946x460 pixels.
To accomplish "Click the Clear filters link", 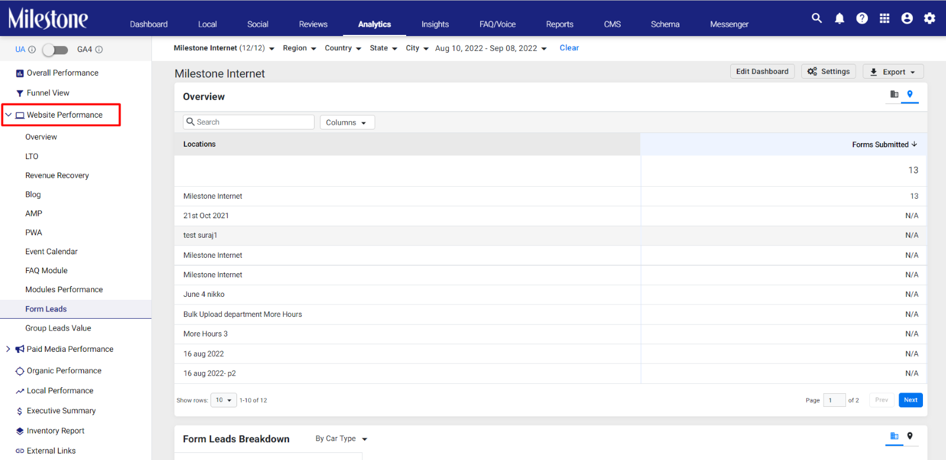I will click(569, 48).
